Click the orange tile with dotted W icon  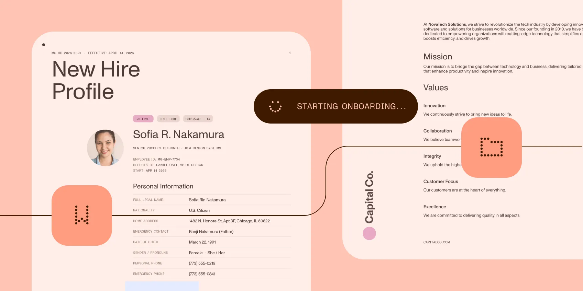point(82,216)
